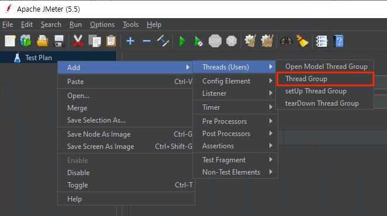Expand the Config Element submenu
This screenshot has height=216, width=387.
234,81
